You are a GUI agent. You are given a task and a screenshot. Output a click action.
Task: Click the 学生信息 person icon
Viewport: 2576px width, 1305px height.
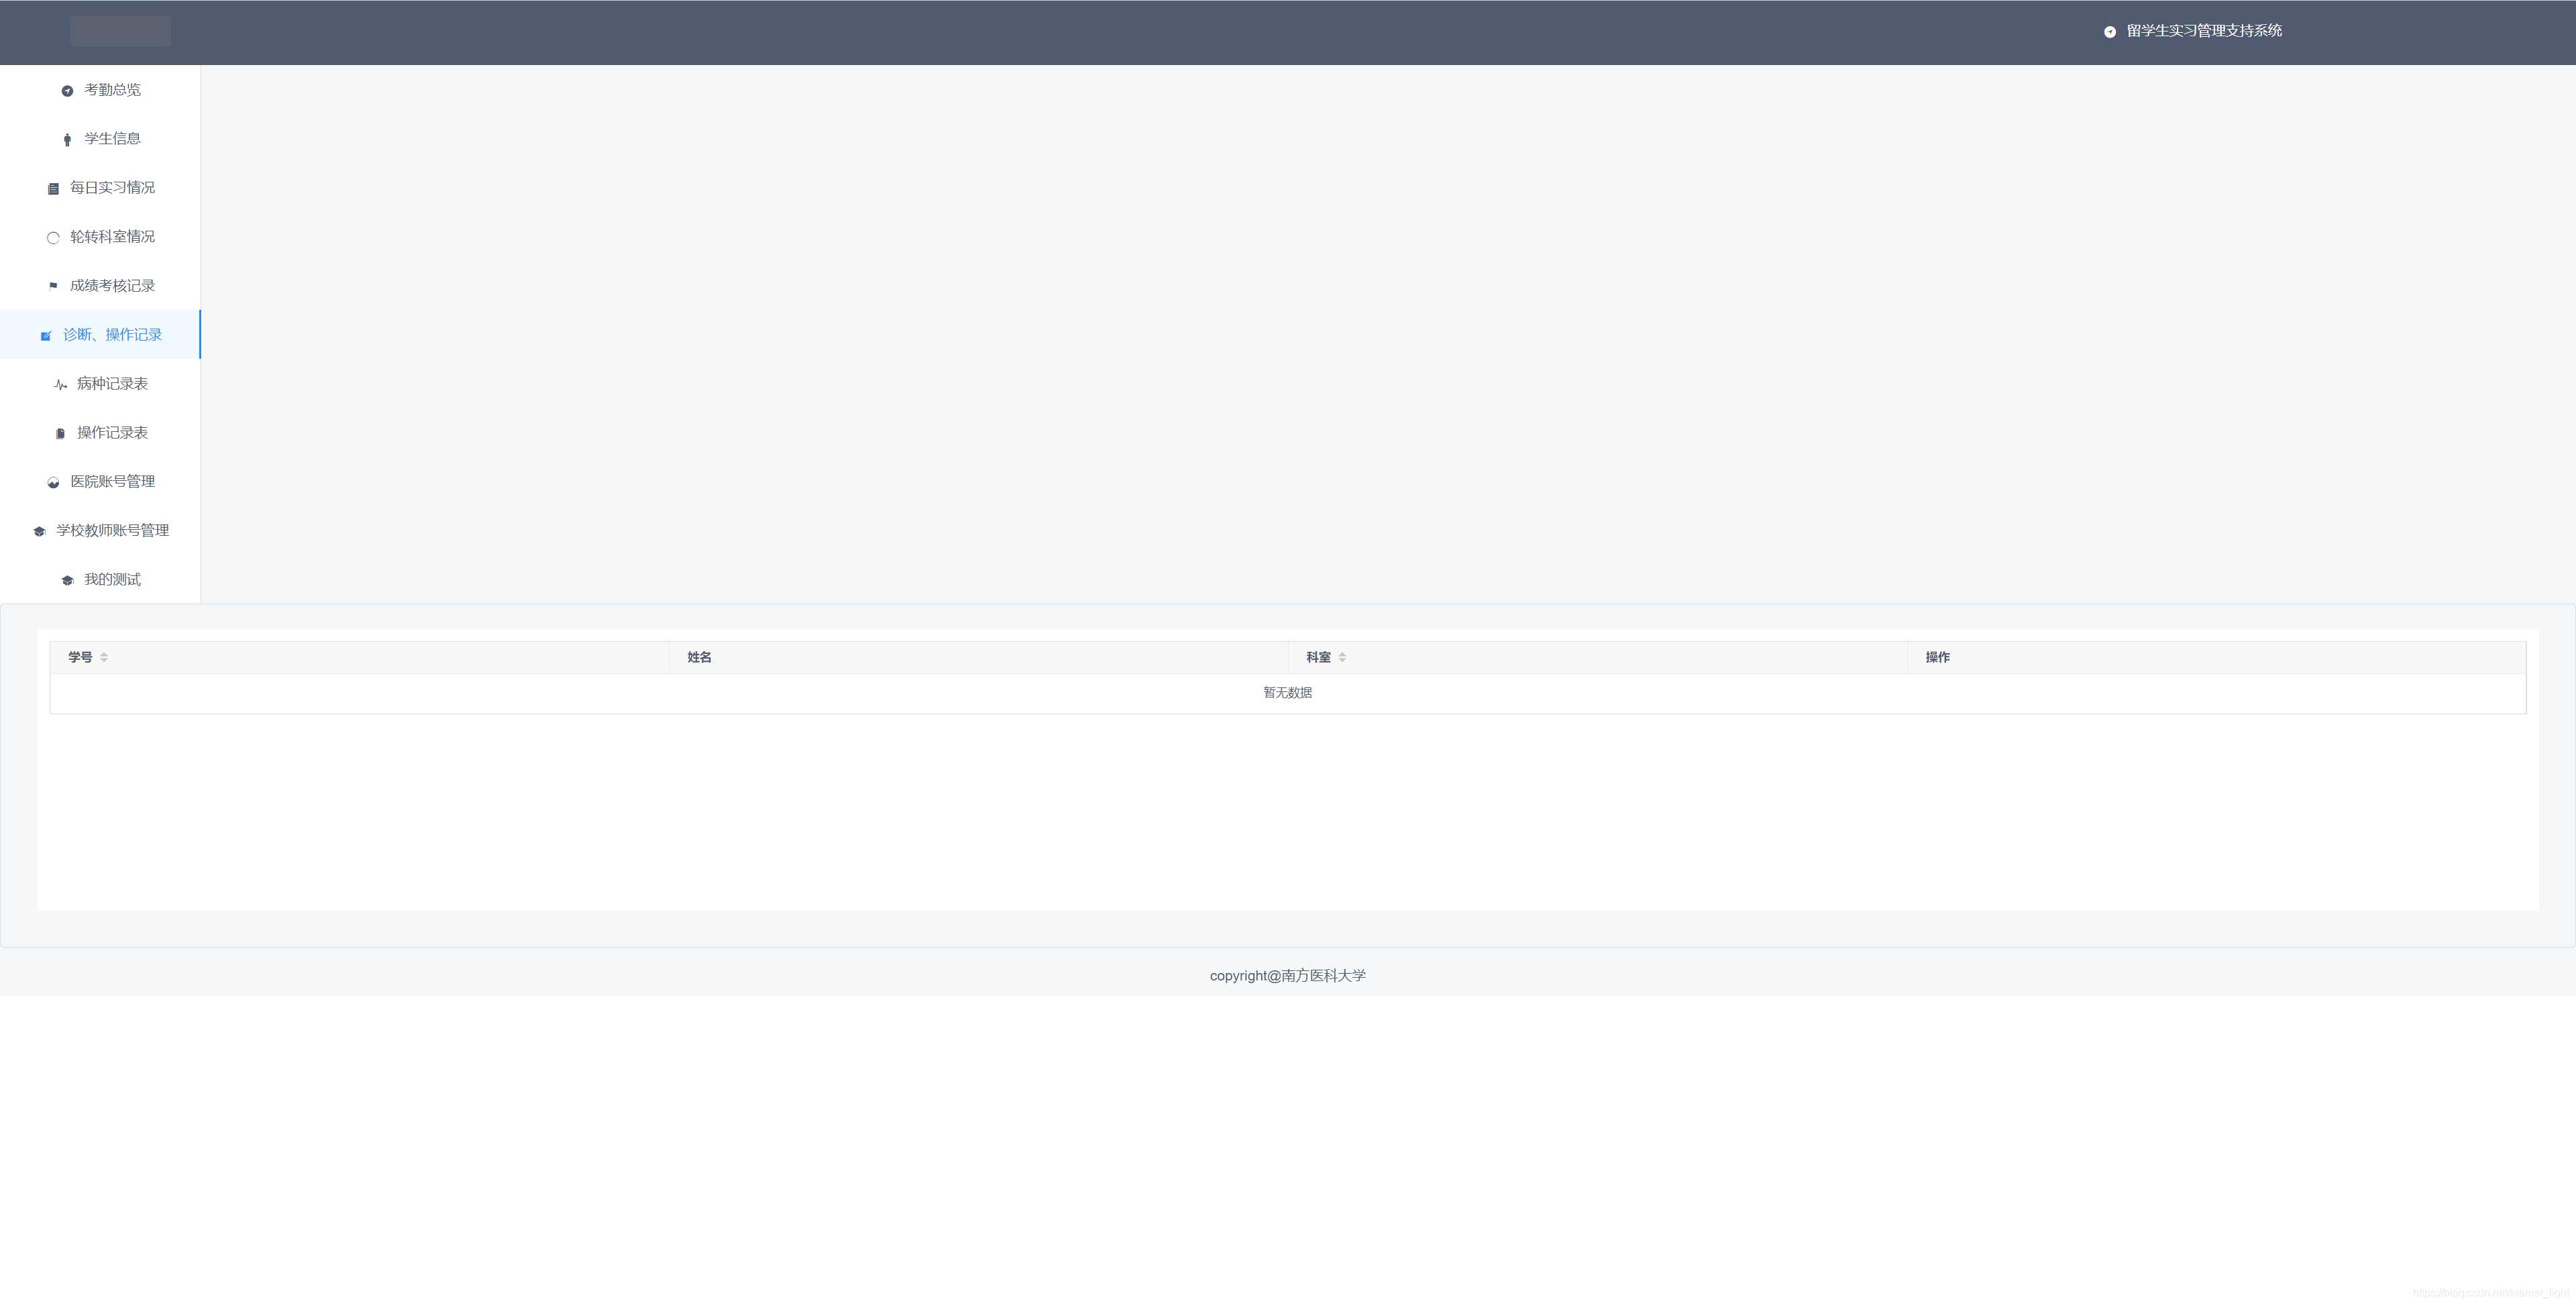click(x=67, y=140)
